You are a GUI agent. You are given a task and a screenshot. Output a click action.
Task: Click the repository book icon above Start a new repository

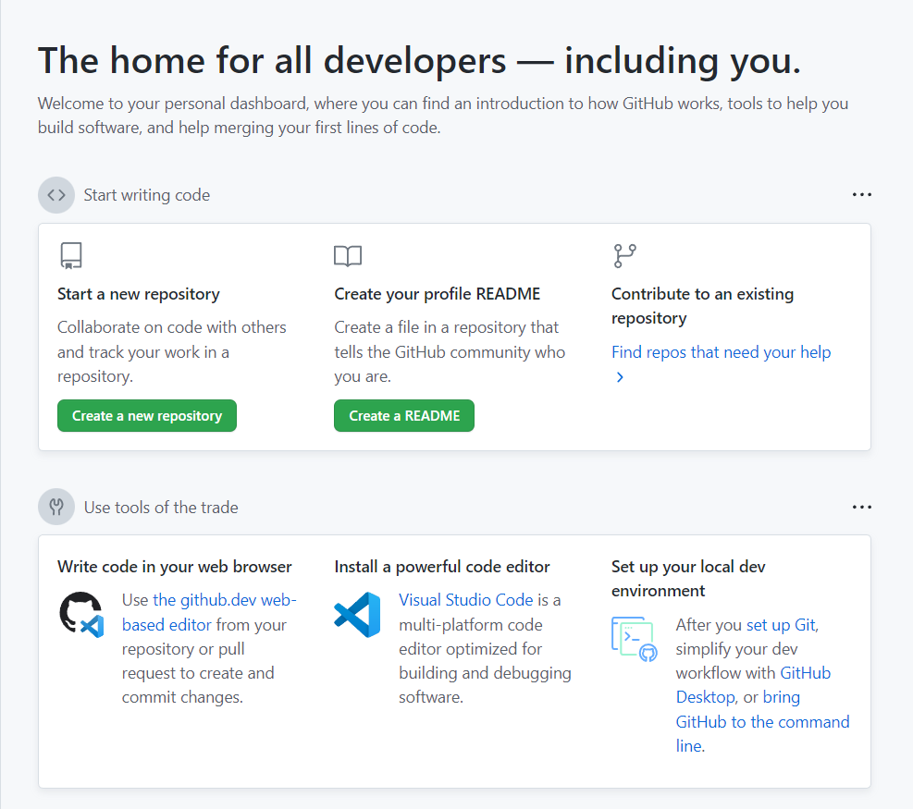(71, 256)
